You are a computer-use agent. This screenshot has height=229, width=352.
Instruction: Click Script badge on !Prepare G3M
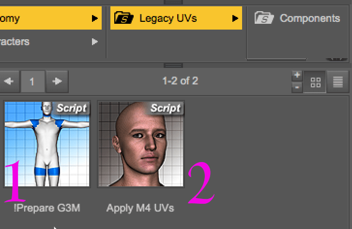(71, 108)
